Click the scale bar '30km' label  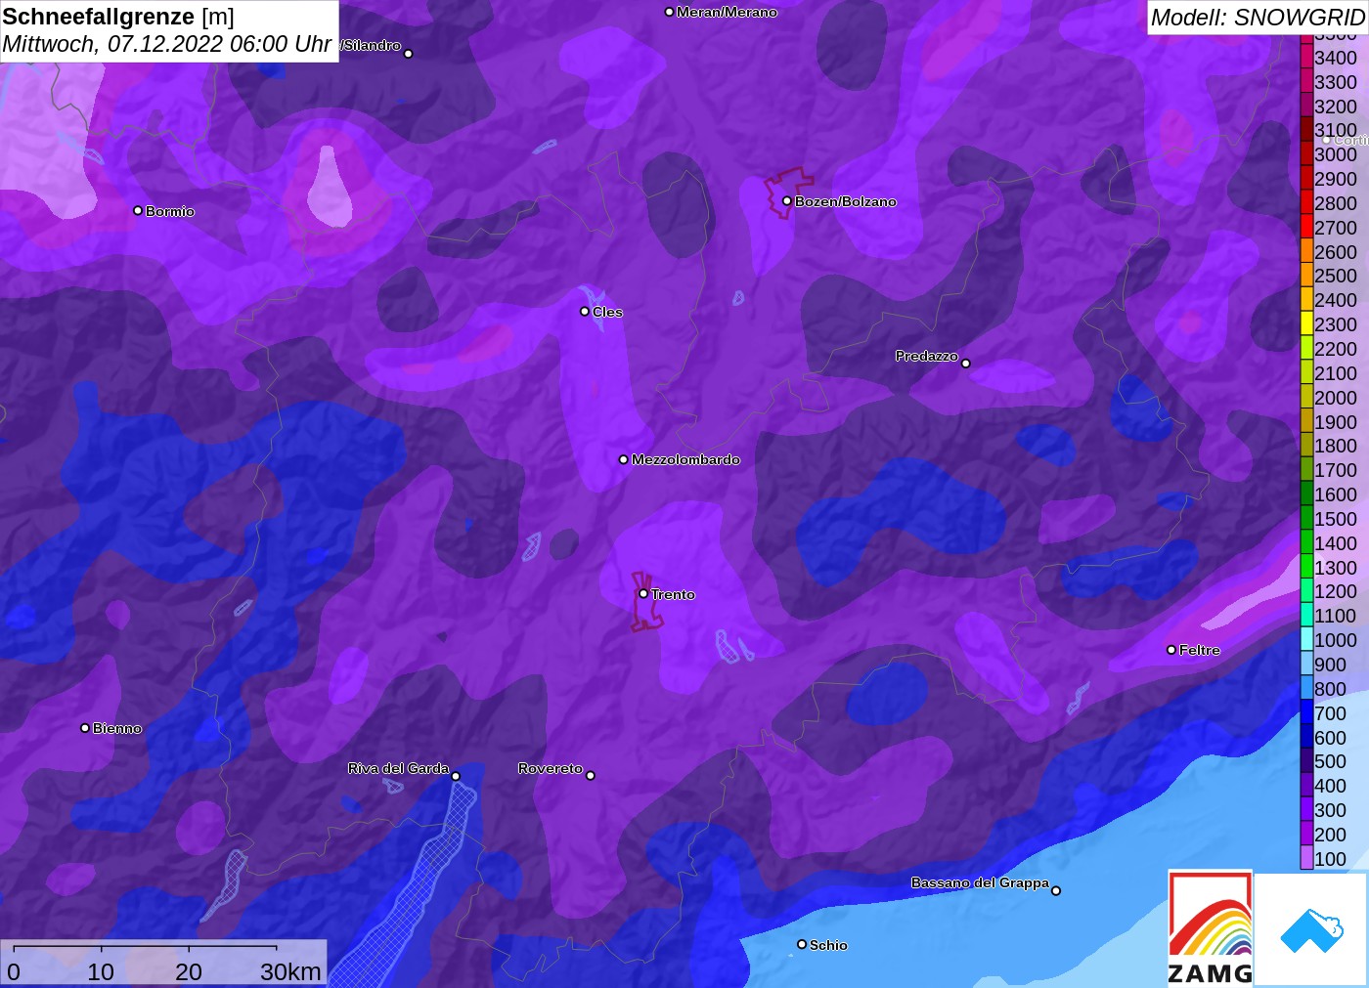pos(290,972)
